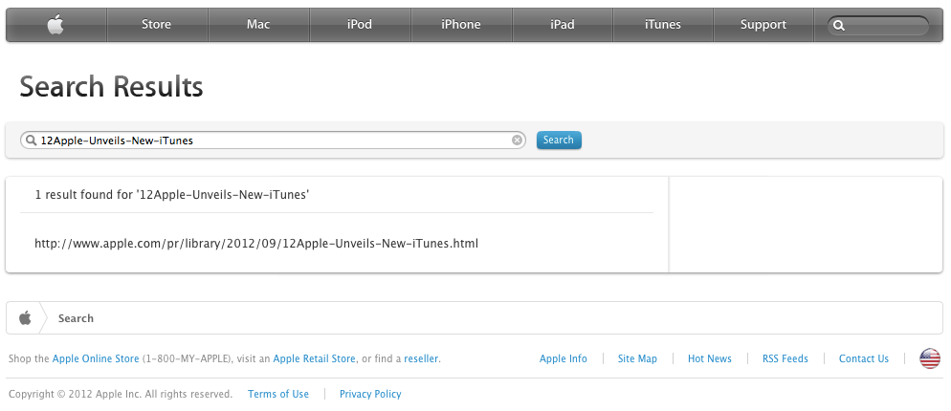Open the Apple Retail Store link
Image resolution: width=951 pixels, height=411 pixels.
point(314,359)
